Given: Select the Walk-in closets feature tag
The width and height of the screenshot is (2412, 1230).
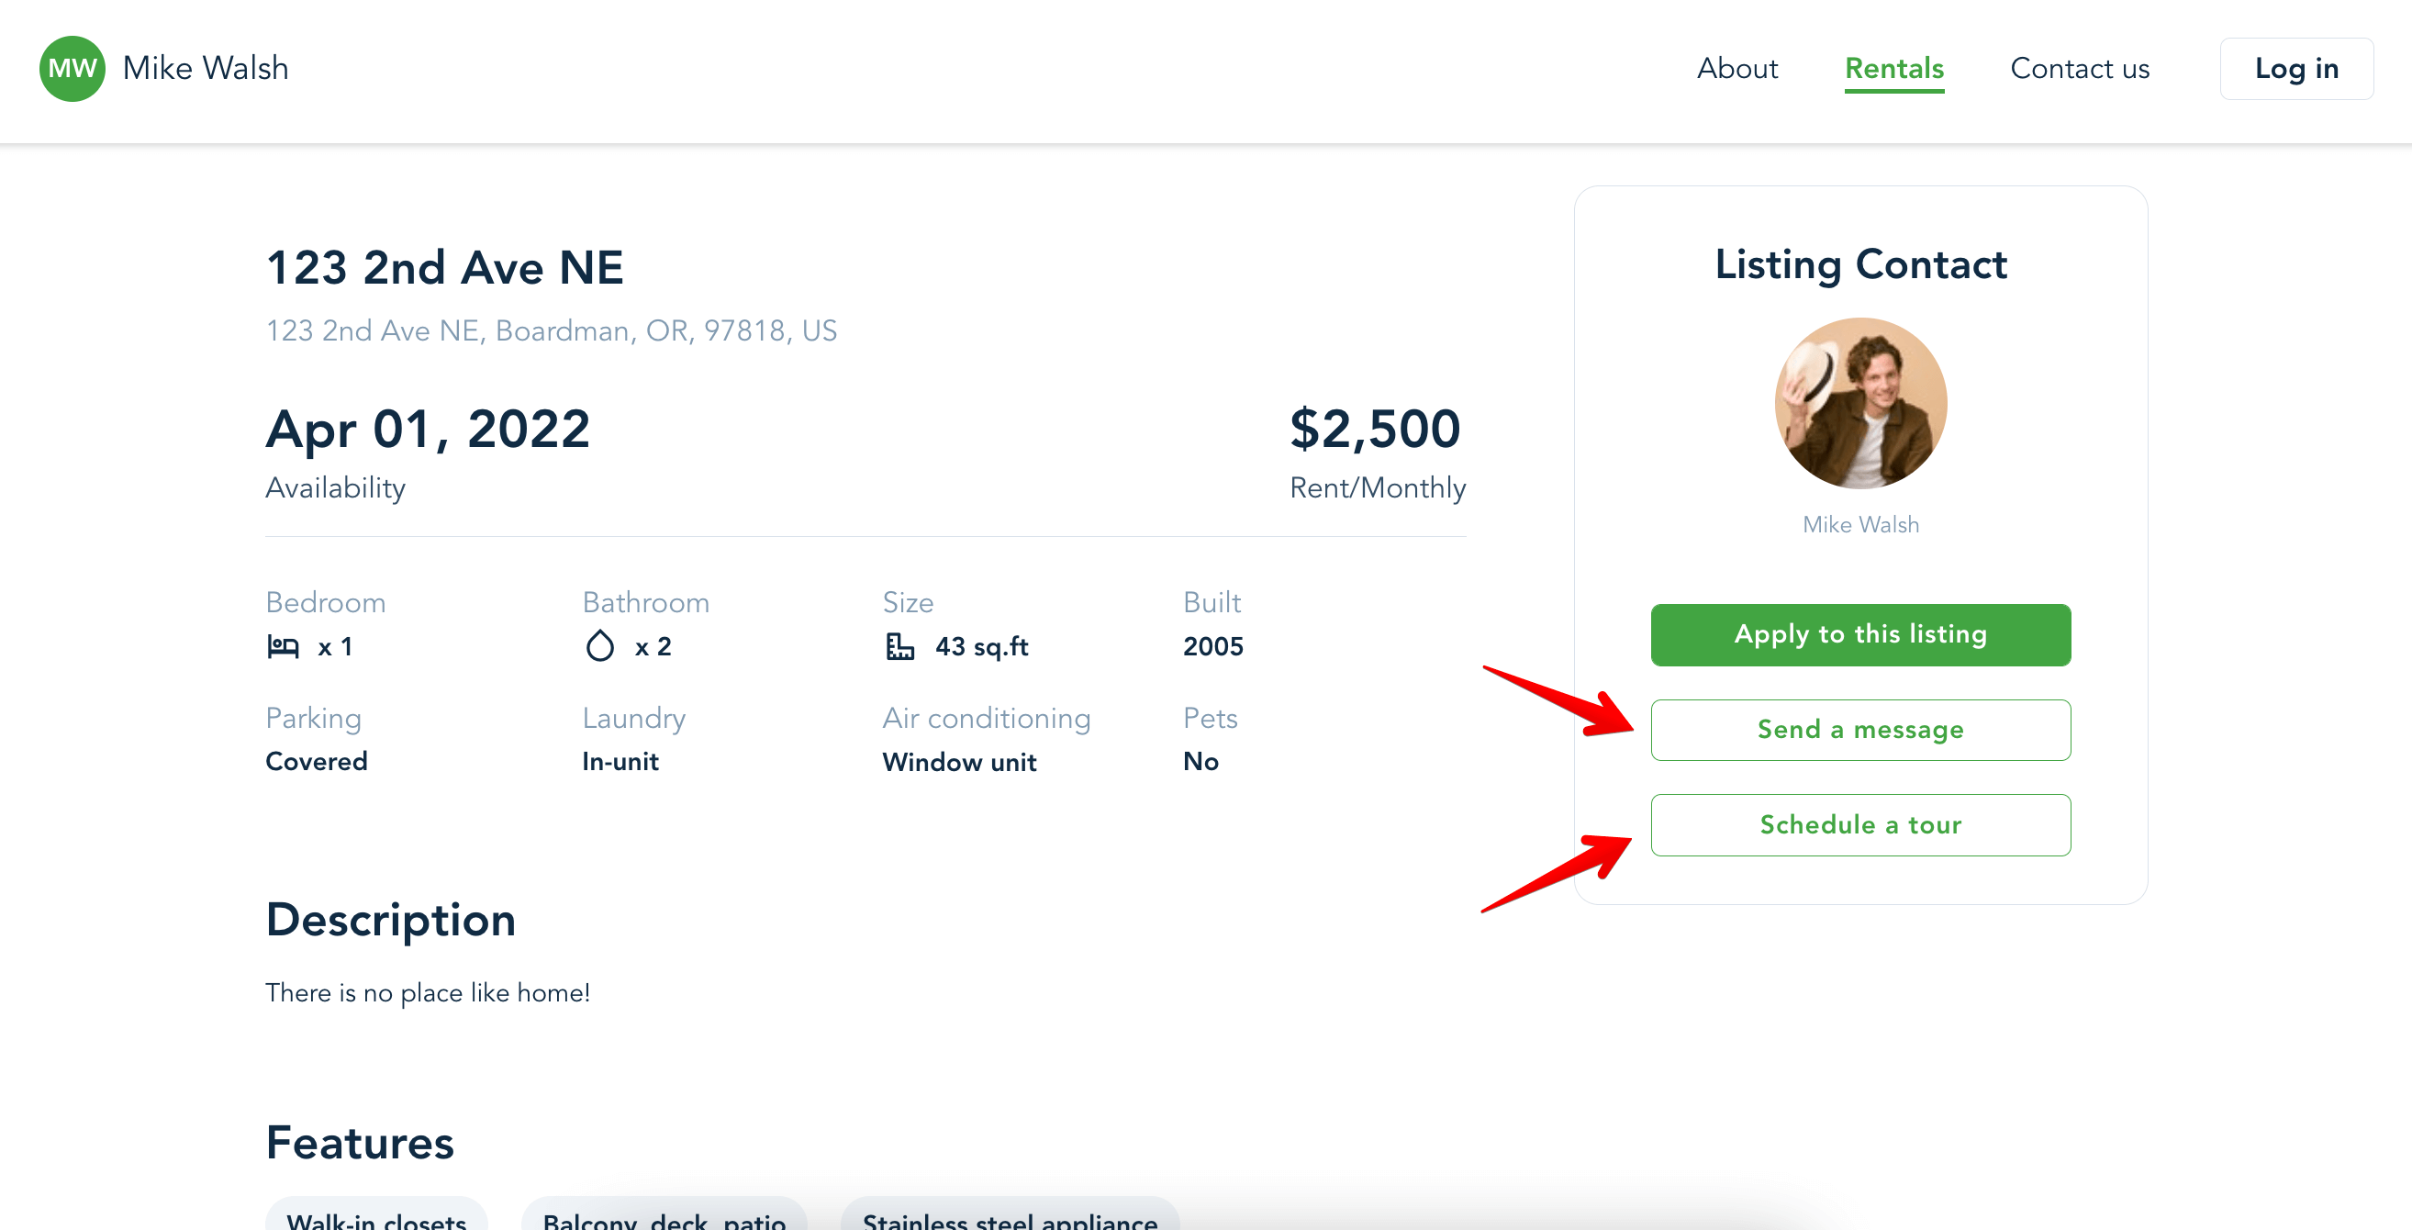Looking at the screenshot, I should pos(376,1217).
